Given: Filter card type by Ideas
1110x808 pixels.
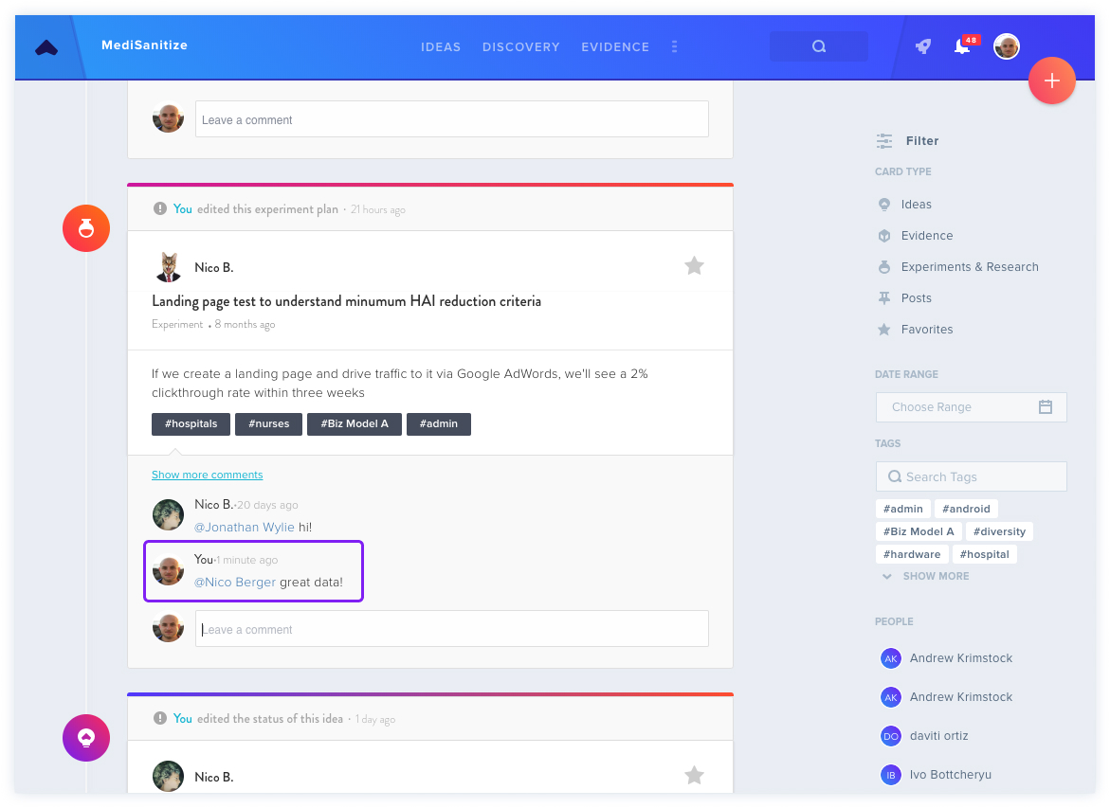Looking at the screenshot, I should (916, 205).
